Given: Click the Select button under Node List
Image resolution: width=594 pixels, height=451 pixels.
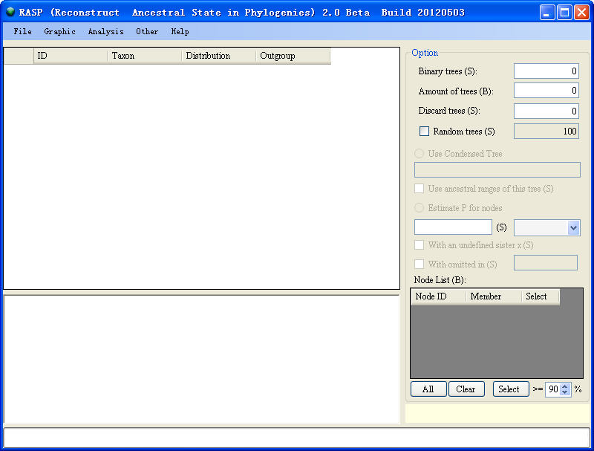Looking at the screenshot, I should [511, 389].
